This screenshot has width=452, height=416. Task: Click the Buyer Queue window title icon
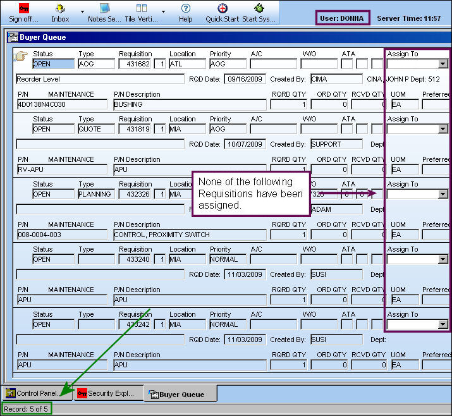click(x=13, y=37)
